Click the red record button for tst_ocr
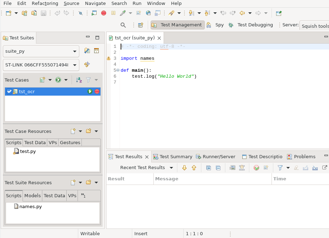This screenshot has height=238, width=329. click(x=97, y=91)
